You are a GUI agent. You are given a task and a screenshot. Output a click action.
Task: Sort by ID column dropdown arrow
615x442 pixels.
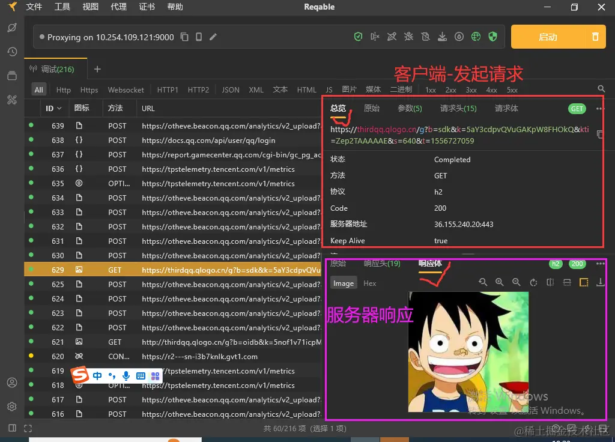[59, 108]
